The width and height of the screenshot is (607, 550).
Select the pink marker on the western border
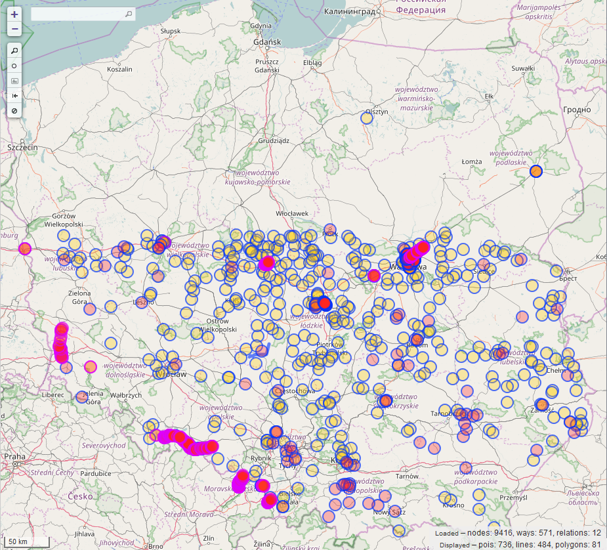tap(25, 248)
